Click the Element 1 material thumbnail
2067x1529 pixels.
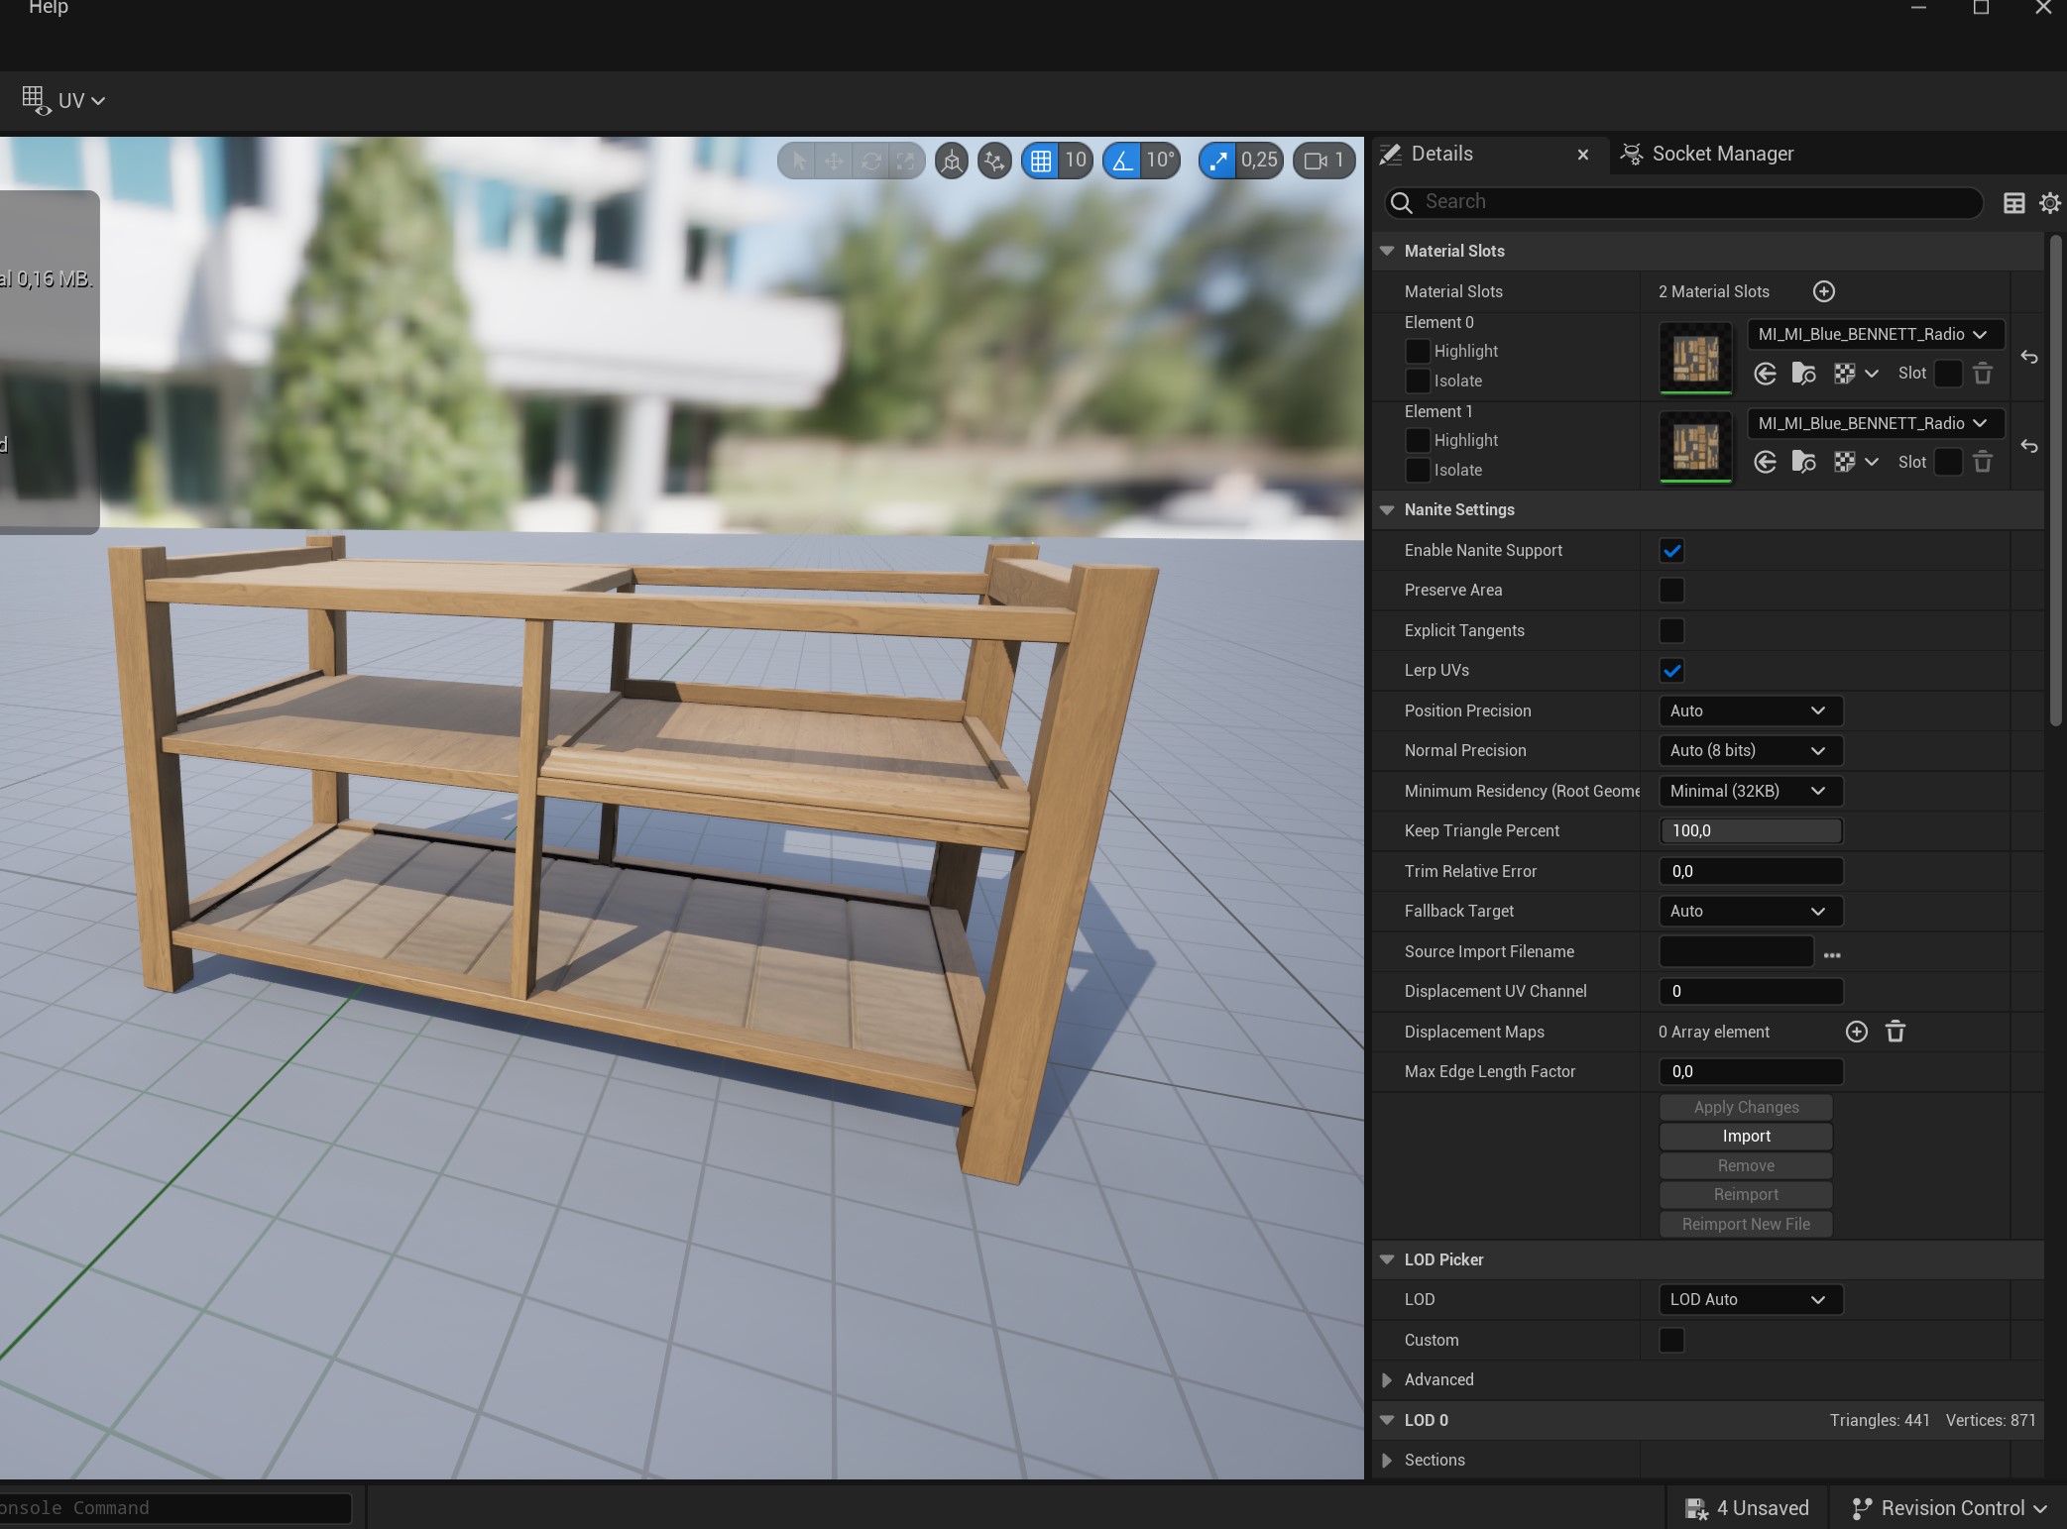point(1695,447)
